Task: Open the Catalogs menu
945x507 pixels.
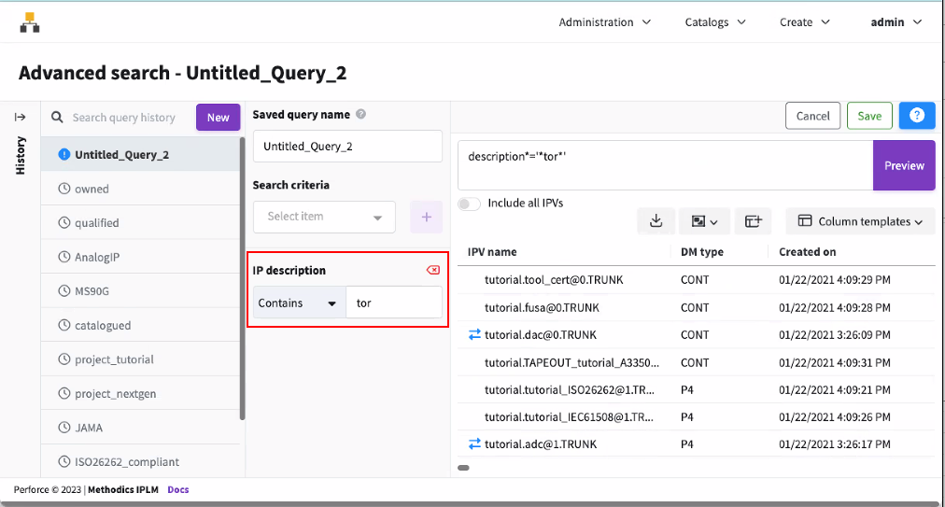Action: click(x=715, y=22)
